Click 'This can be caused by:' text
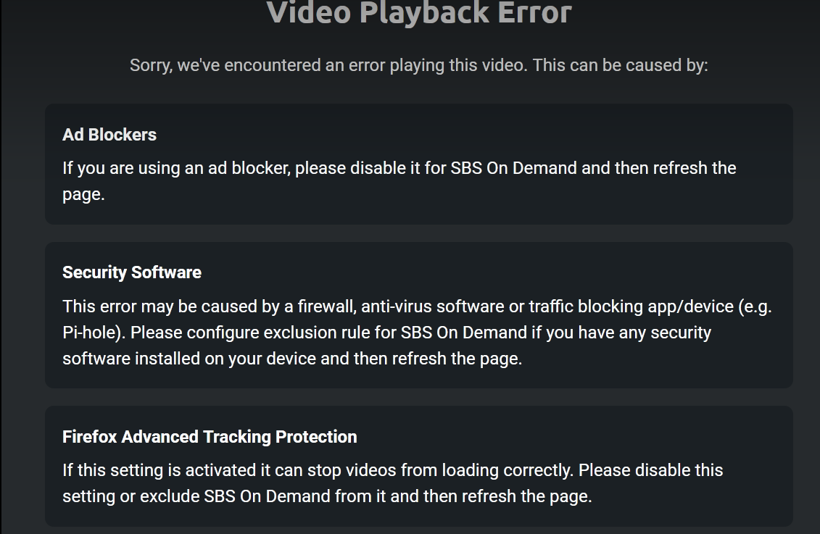This screenshot has height=534, width=820. (x=620, y=65)
